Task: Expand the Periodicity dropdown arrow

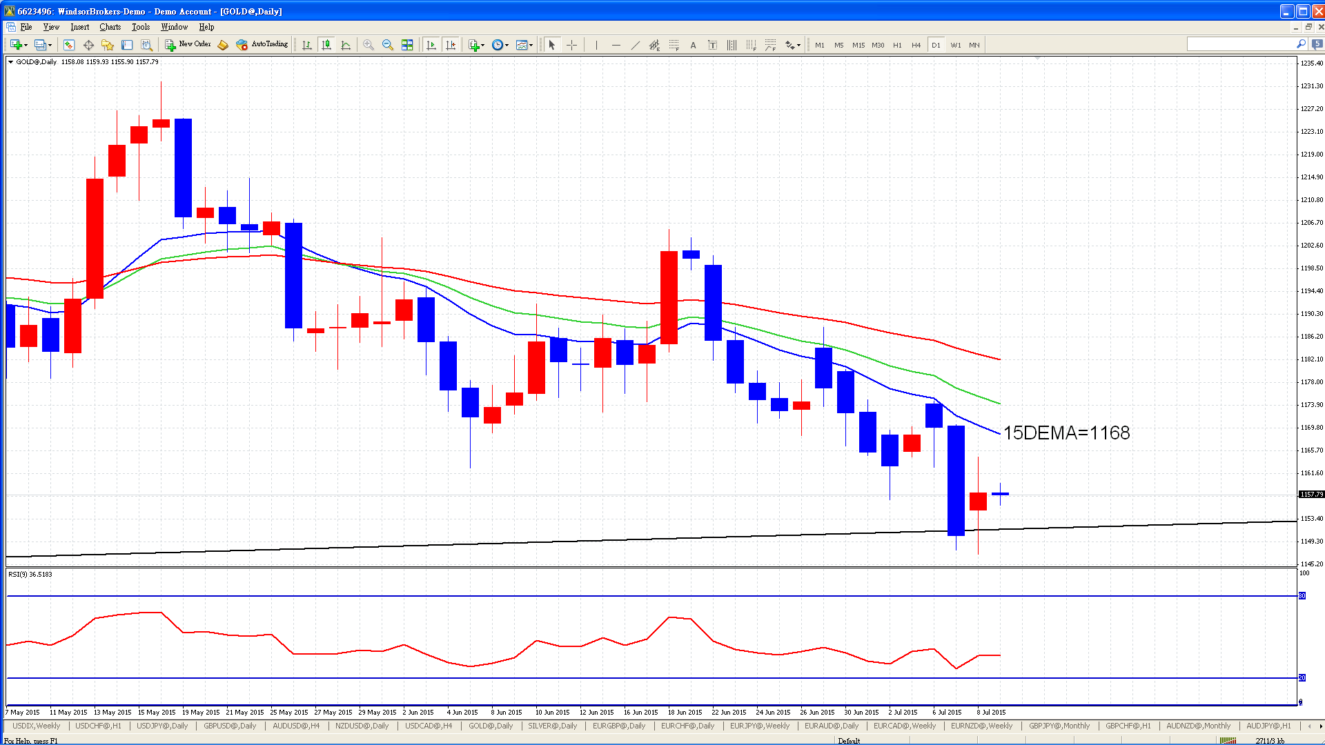Action: click(507, 46)
